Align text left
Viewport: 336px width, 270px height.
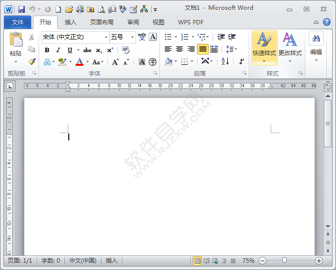click(168, 49)
